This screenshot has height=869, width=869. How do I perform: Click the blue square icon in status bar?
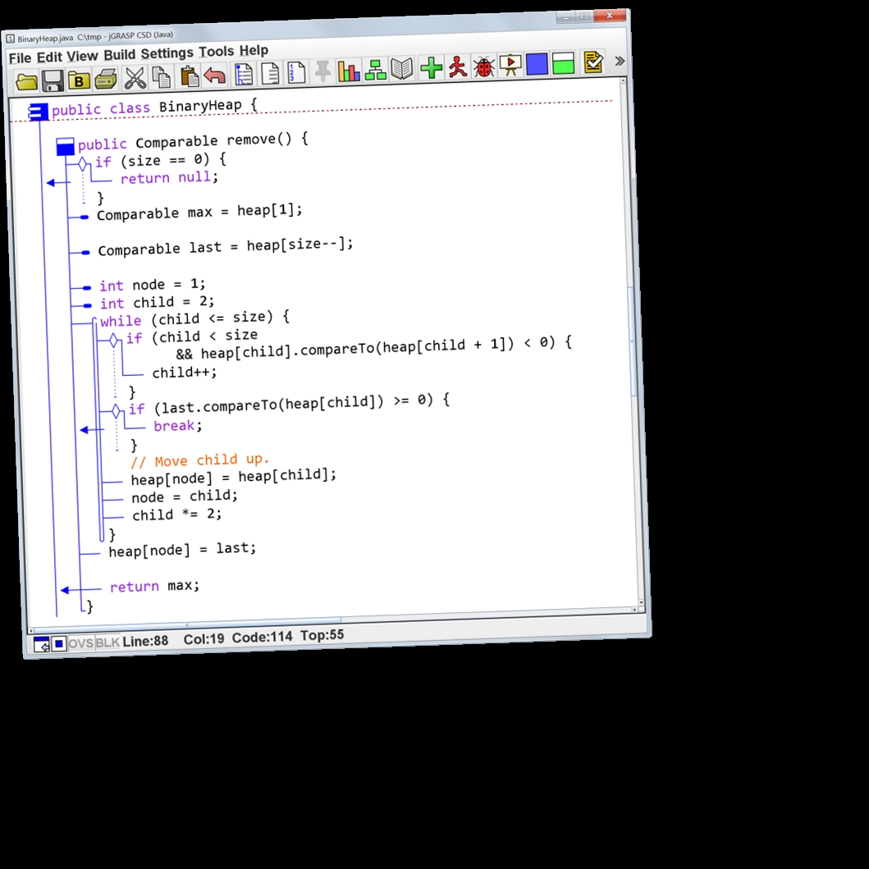point(59,643)
